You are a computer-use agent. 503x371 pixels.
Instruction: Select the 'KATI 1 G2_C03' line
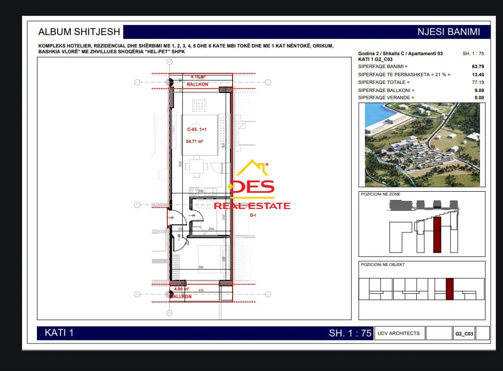(x=375, y=59)
